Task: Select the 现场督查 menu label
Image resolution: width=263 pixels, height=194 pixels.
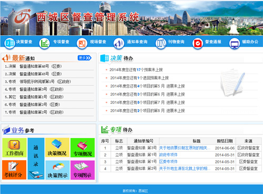Action: click(x=98, y=42)
